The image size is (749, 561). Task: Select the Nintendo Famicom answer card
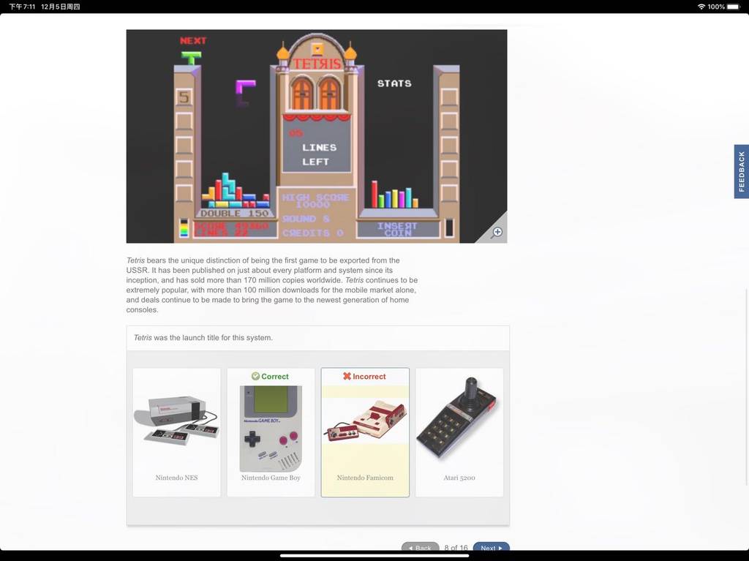(365, 432)
